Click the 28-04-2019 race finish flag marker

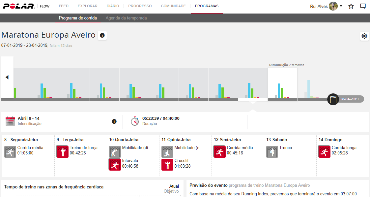coord(333,99)
